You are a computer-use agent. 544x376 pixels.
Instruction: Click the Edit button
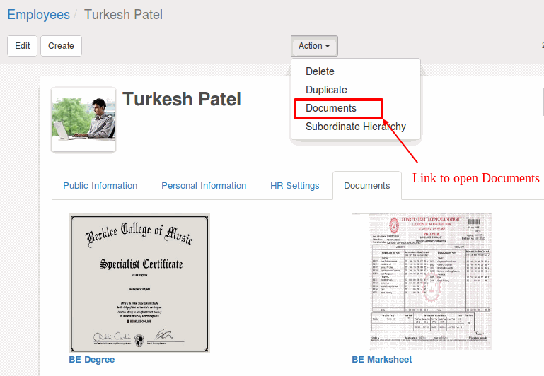[x=22, y=46]
